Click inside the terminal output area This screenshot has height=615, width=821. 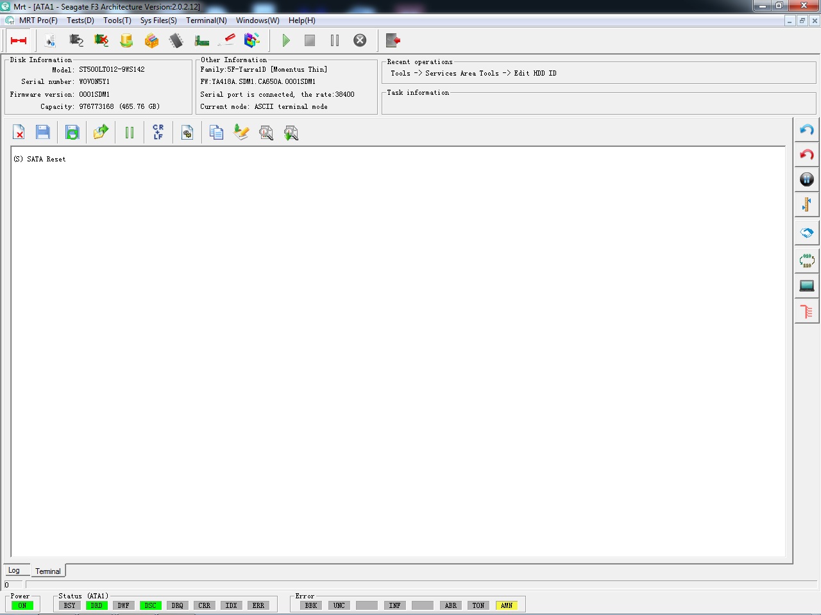click(398, 352)
